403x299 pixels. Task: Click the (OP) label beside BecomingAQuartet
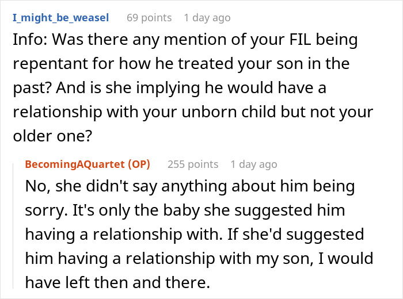pyautogui.click(x=136, y=164)
